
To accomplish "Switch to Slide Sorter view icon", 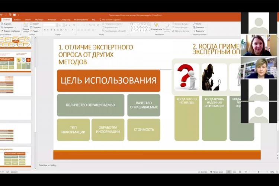I will click(x=234, y=172).
